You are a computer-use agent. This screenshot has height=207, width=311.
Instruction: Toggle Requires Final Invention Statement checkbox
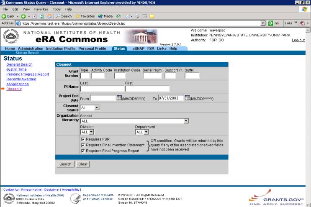(83, 145)
